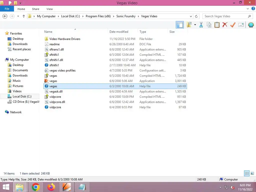Click the Copy toolbar icon
Viewport: 256px width, 192px height.
coord(209,25)
